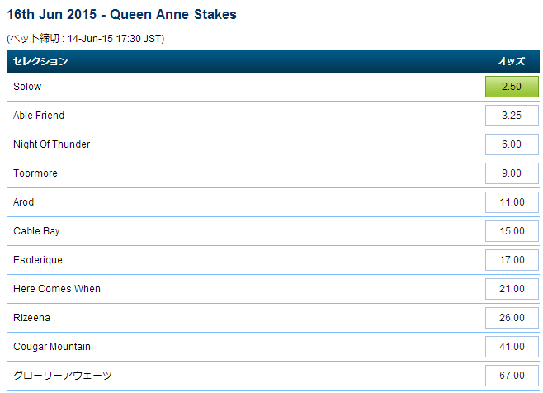Click the 67.00 odds for グローリーアウェーツ
Screen dimensions: 543x393
512,376
